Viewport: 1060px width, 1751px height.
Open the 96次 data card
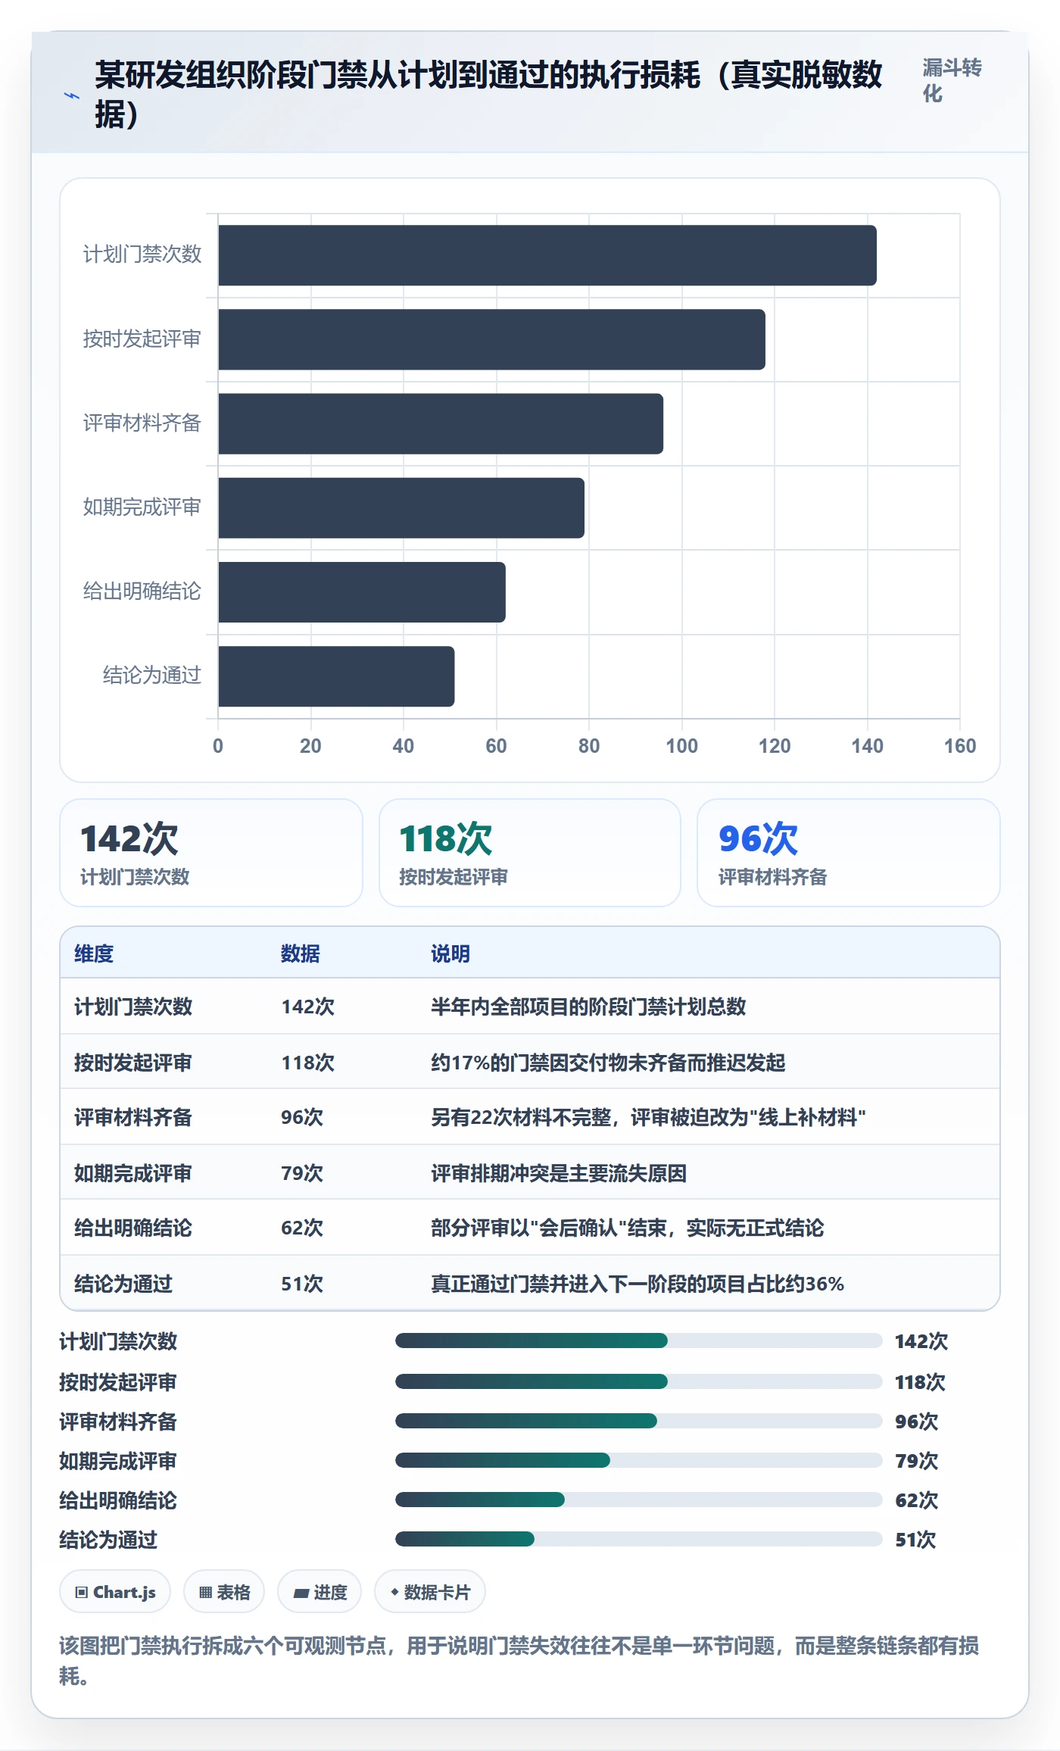tap(849, 853)
